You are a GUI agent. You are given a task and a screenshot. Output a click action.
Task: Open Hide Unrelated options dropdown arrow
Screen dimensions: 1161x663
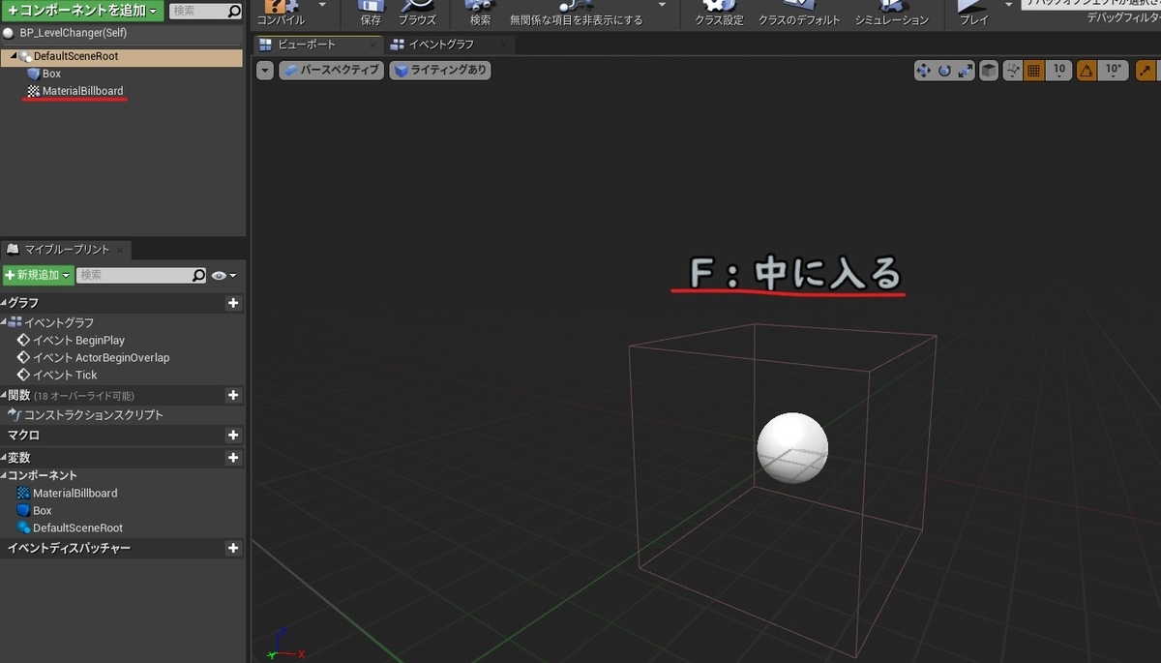pyautogui.click(x=662, y=5)
